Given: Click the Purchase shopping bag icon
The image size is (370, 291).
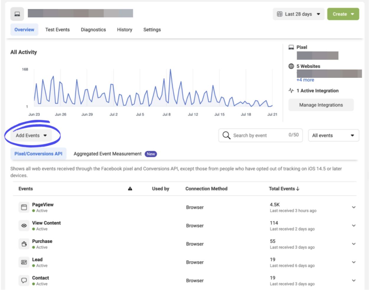Looking at the screenshot, I should pyautogui.click(x=24, y=244).
